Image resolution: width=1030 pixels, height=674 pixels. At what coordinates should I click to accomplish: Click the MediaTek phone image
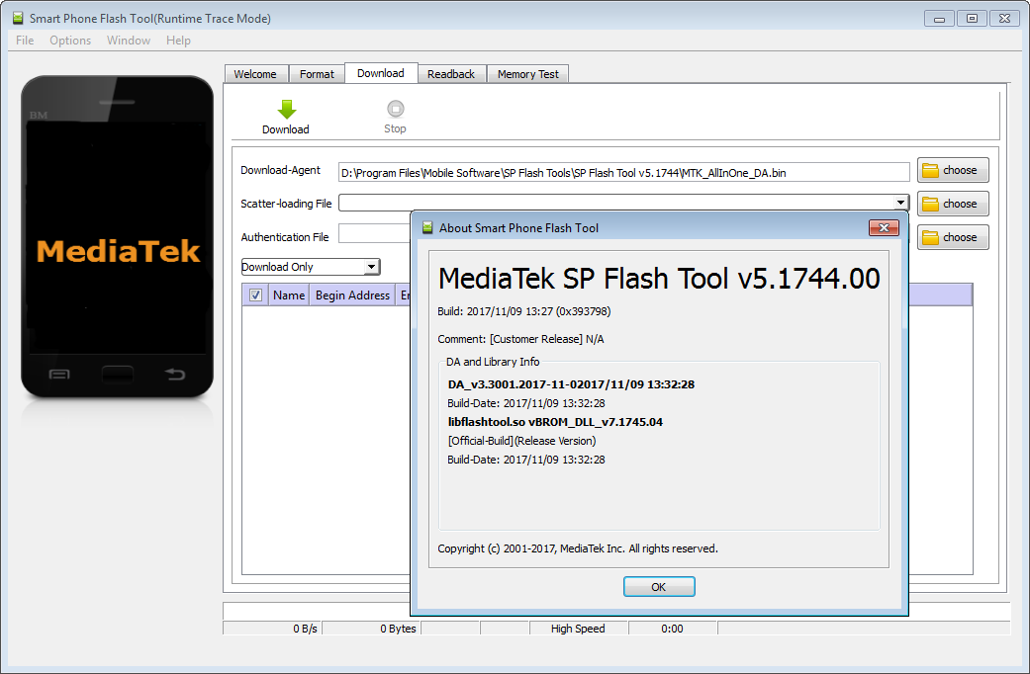[x=118, y=237]
